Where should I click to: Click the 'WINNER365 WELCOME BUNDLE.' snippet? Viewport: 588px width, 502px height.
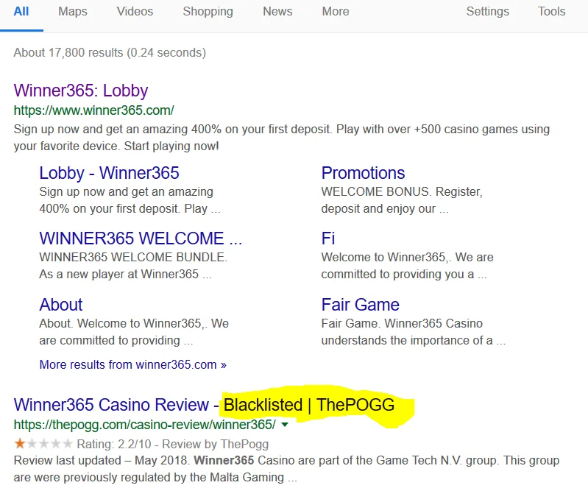133,258
